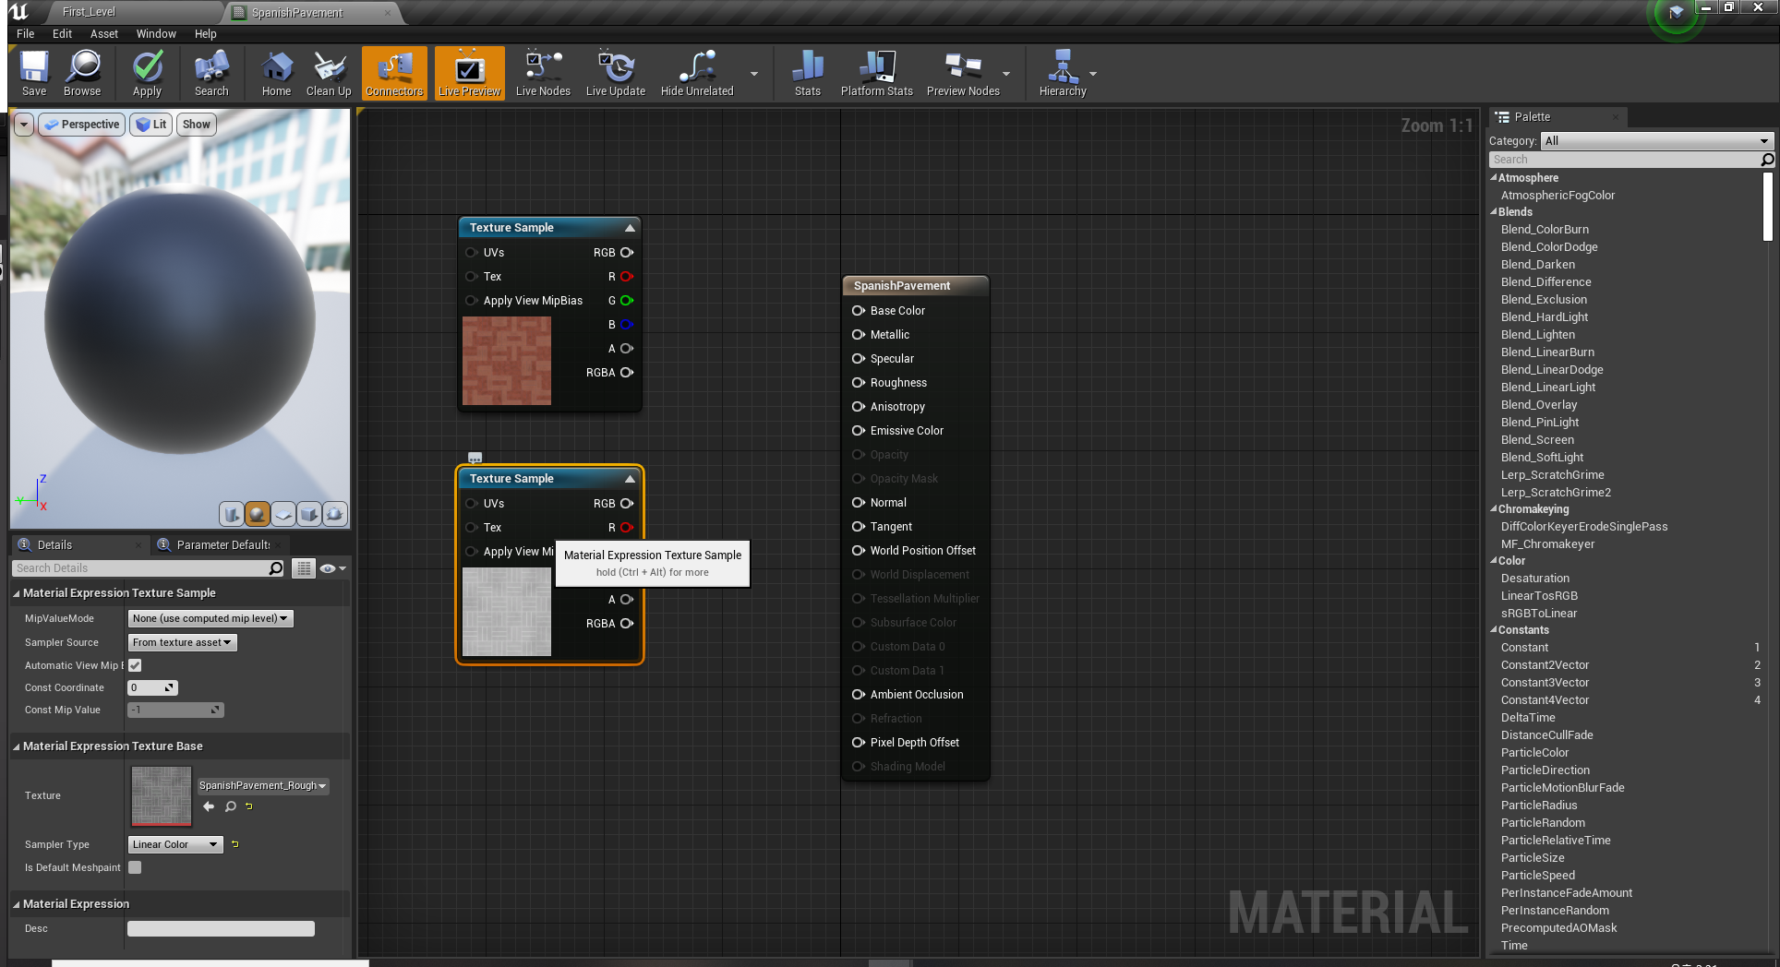Set preview mesh to custom teapot mesh
The width and height of the screenshot is (1780, 967).
click(335, 514)
